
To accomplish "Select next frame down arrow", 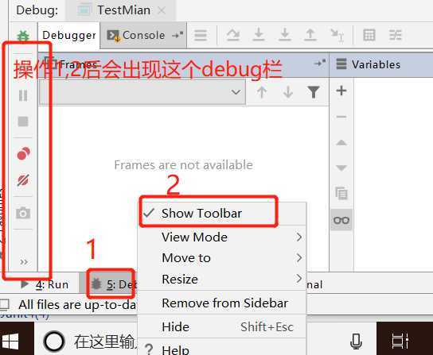I will [x=288, y=92].
